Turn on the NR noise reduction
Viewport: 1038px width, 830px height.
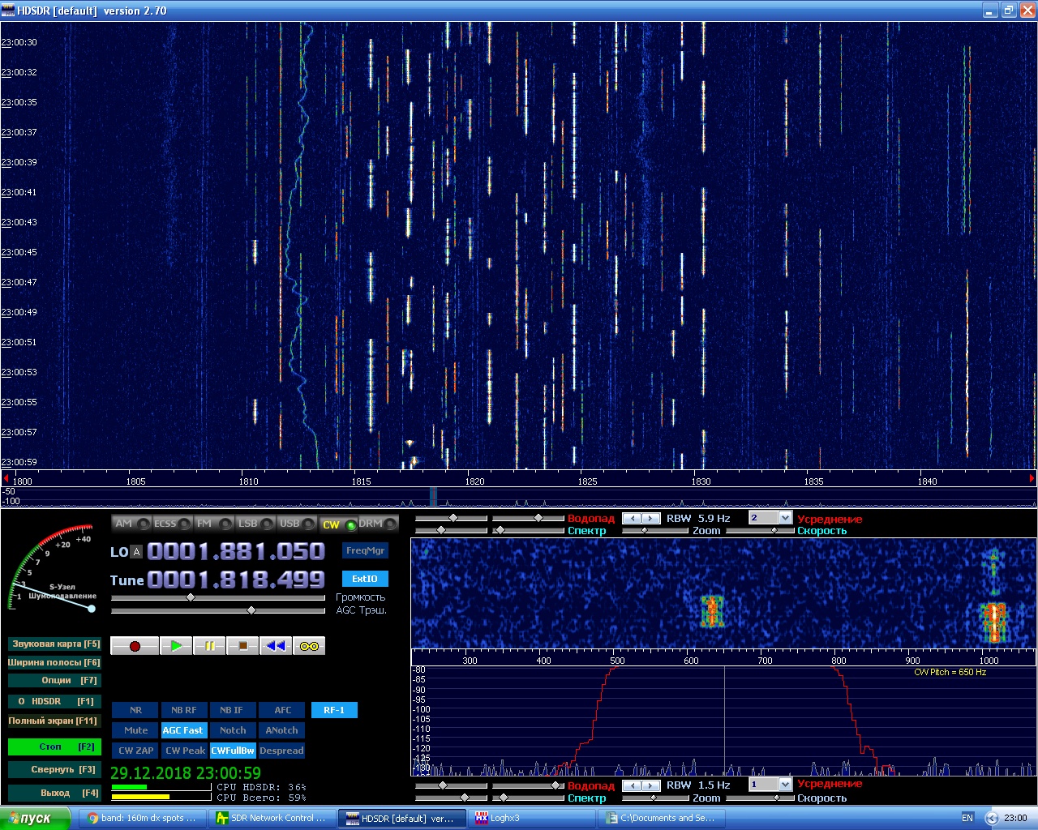[135, 710]
